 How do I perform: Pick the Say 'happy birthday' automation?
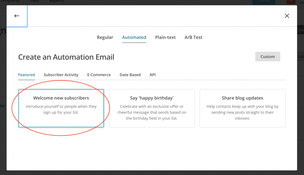click(x=152, y=108)
